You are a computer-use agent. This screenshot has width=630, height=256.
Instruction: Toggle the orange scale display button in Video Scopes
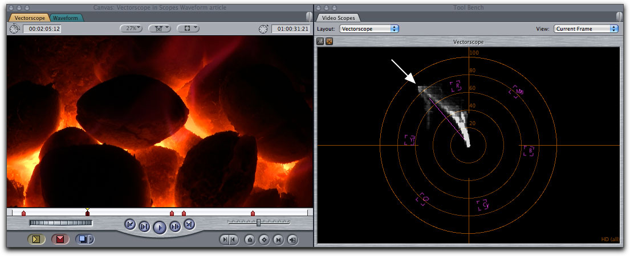[329, 41]
